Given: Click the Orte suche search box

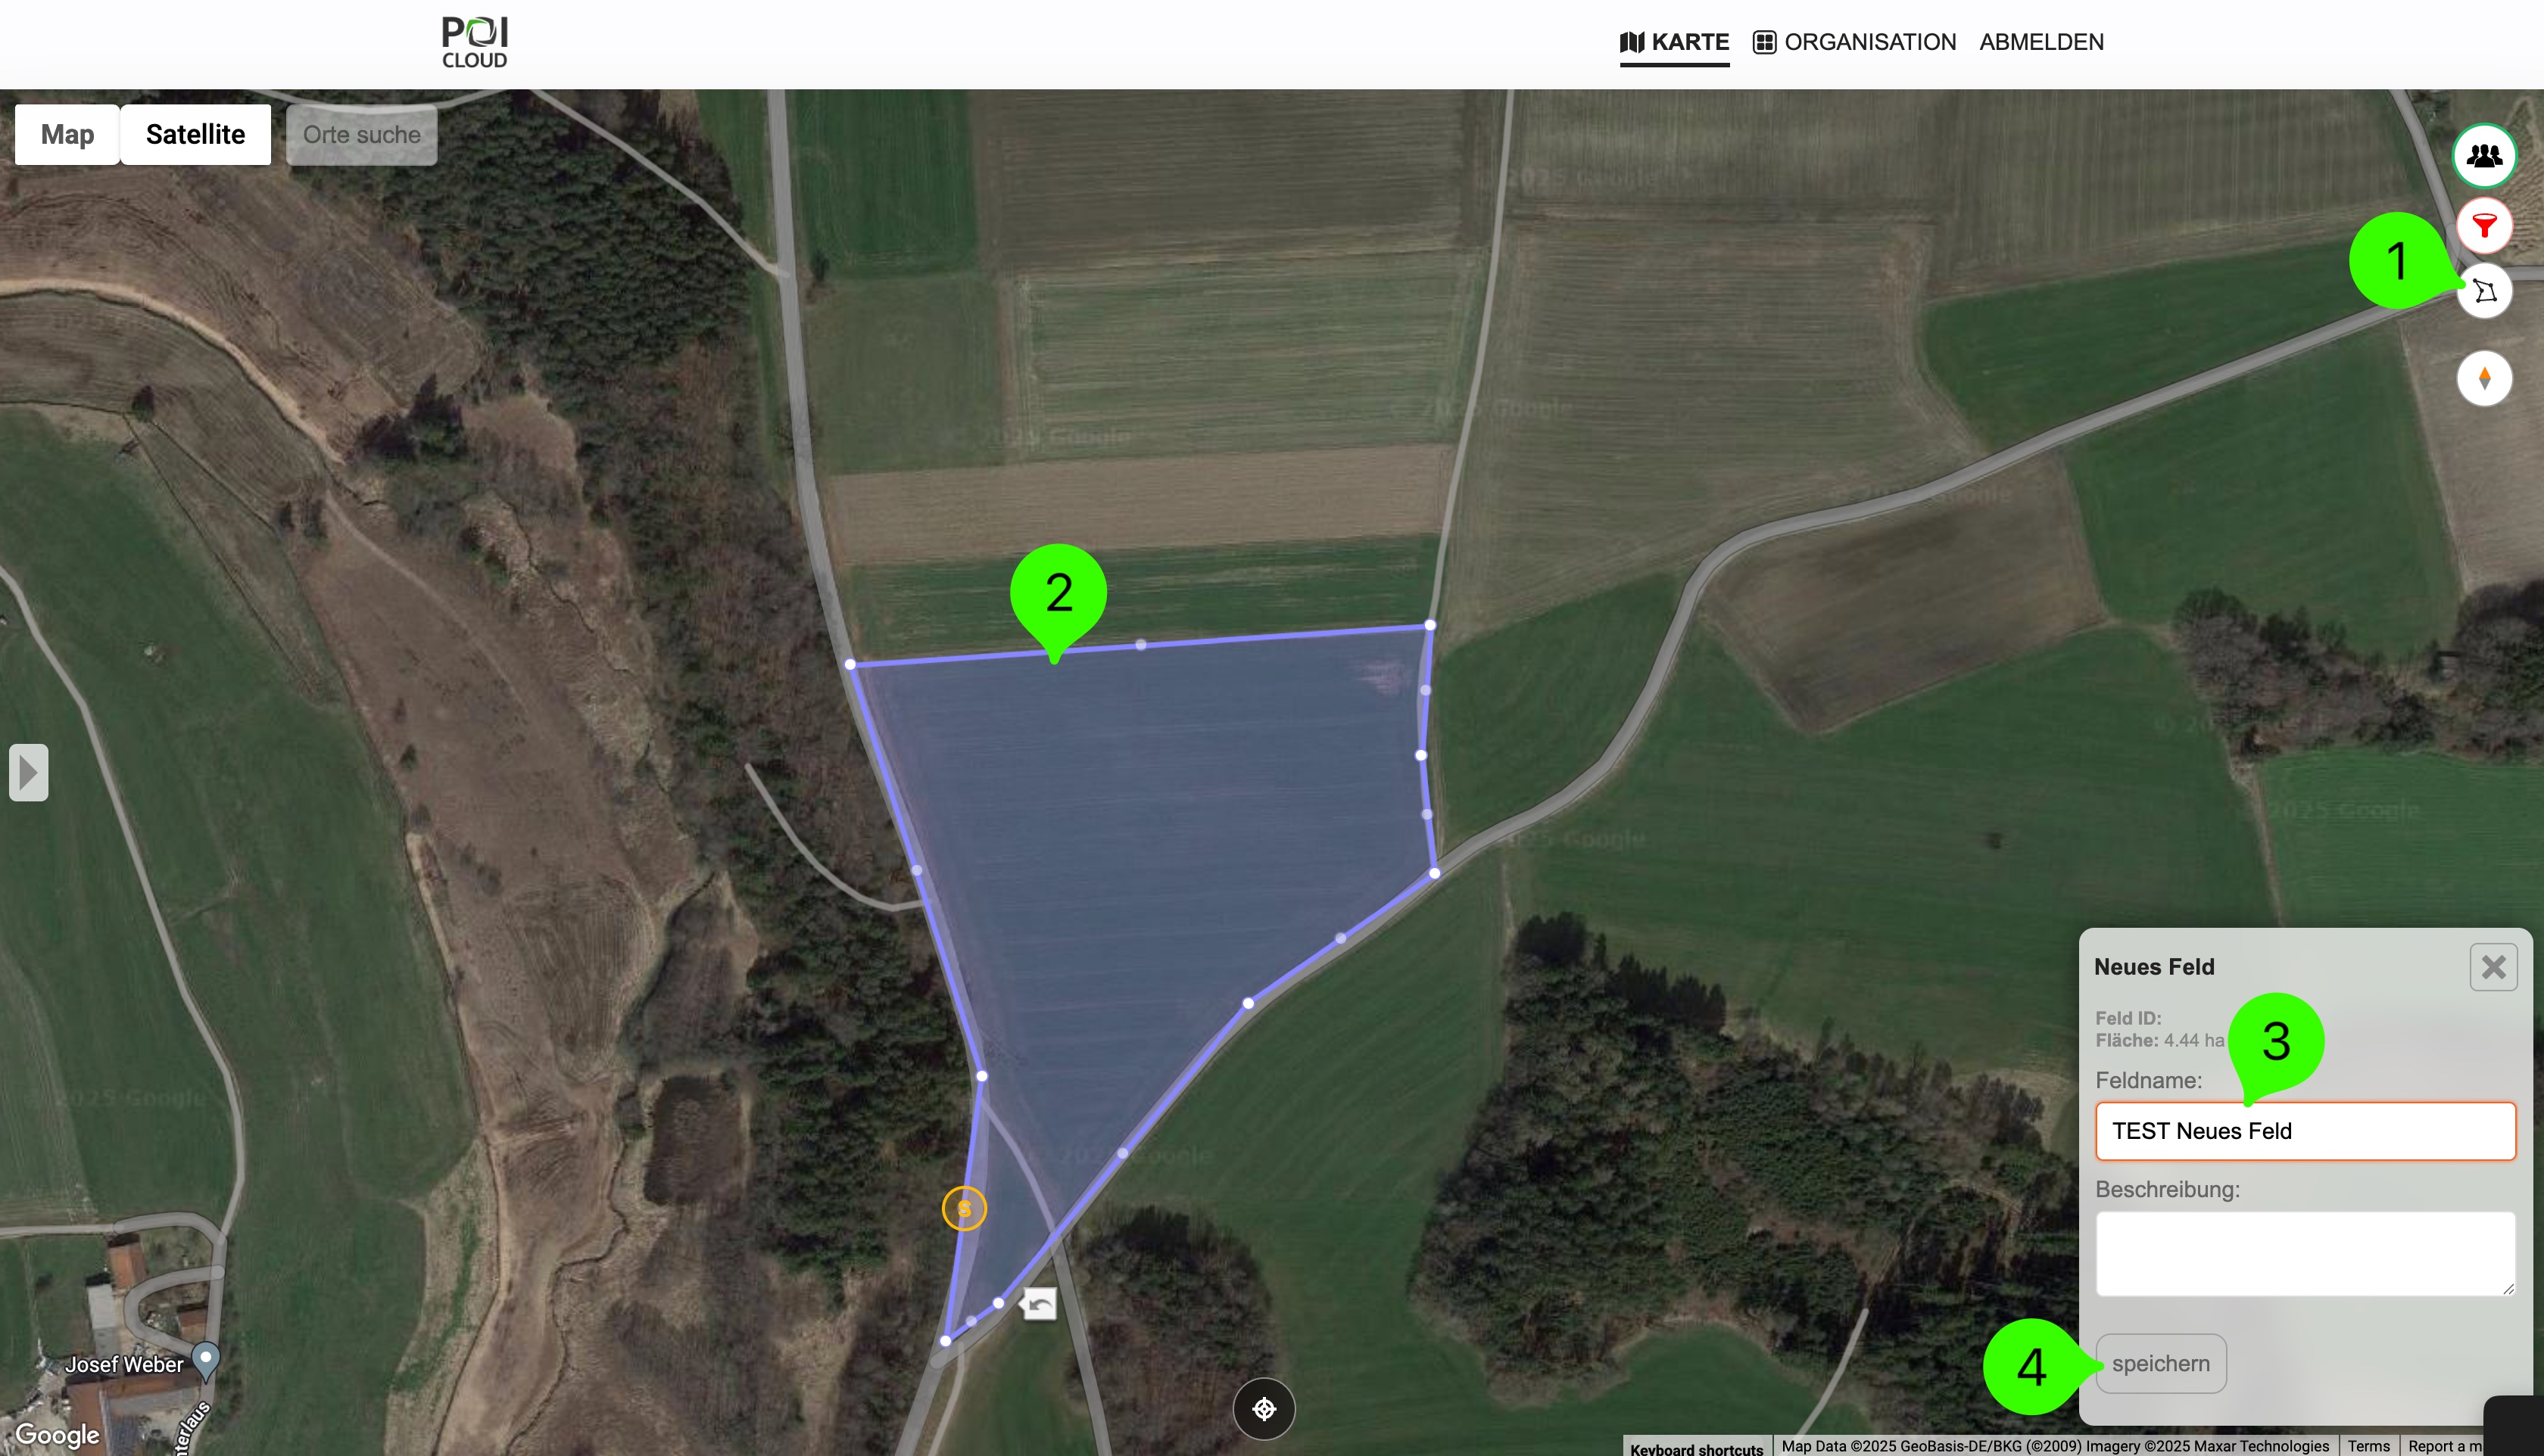Looking at the screenshot, I should 362,135.
